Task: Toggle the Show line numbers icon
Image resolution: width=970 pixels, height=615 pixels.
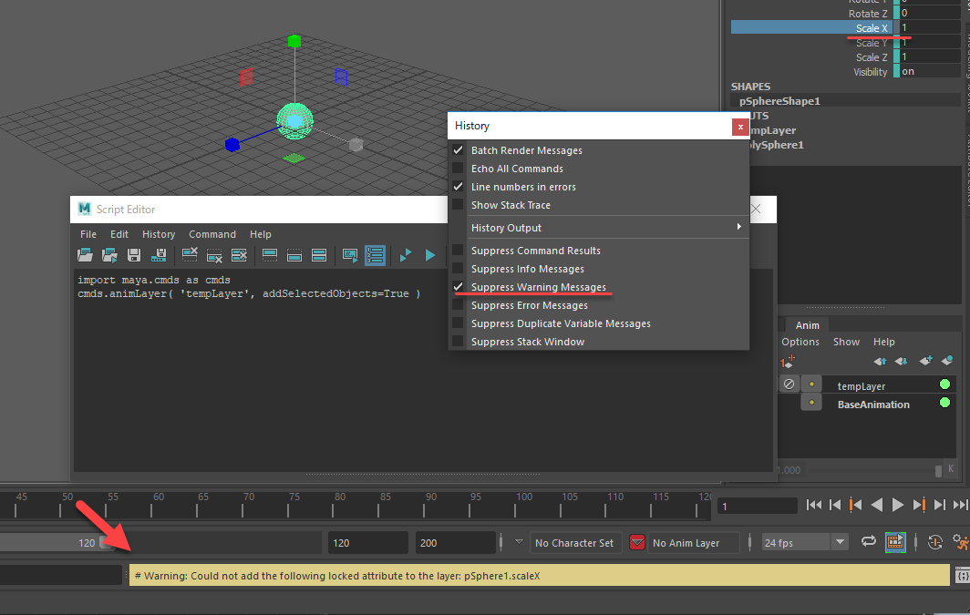Action: click(x=375, y=254)
